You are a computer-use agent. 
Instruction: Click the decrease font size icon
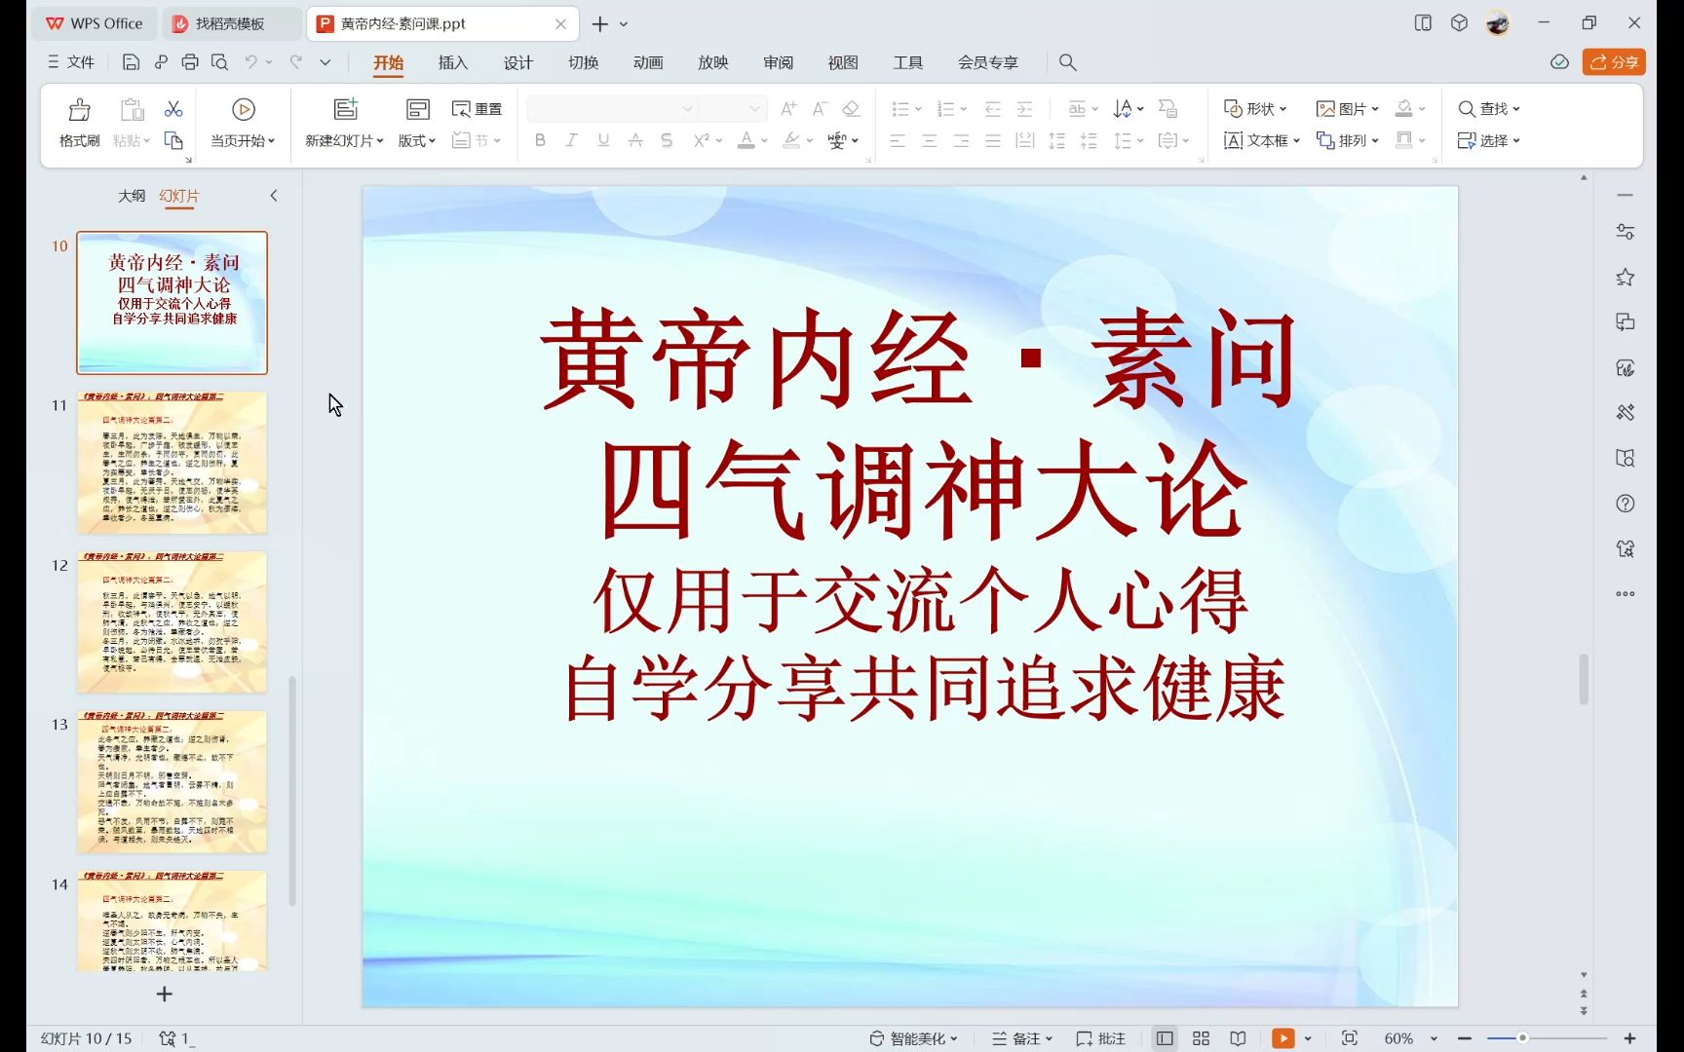(x=821, y=108)
